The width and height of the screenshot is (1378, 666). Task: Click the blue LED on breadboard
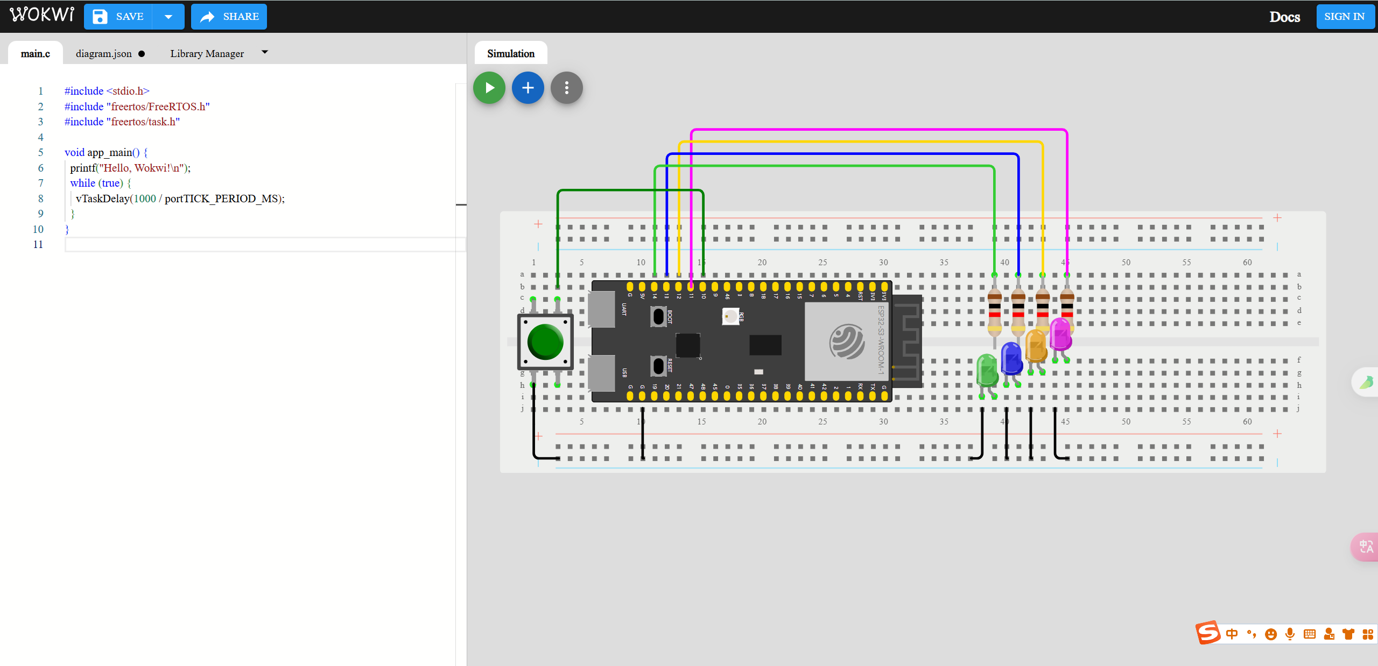click(x=1011, y=358)
